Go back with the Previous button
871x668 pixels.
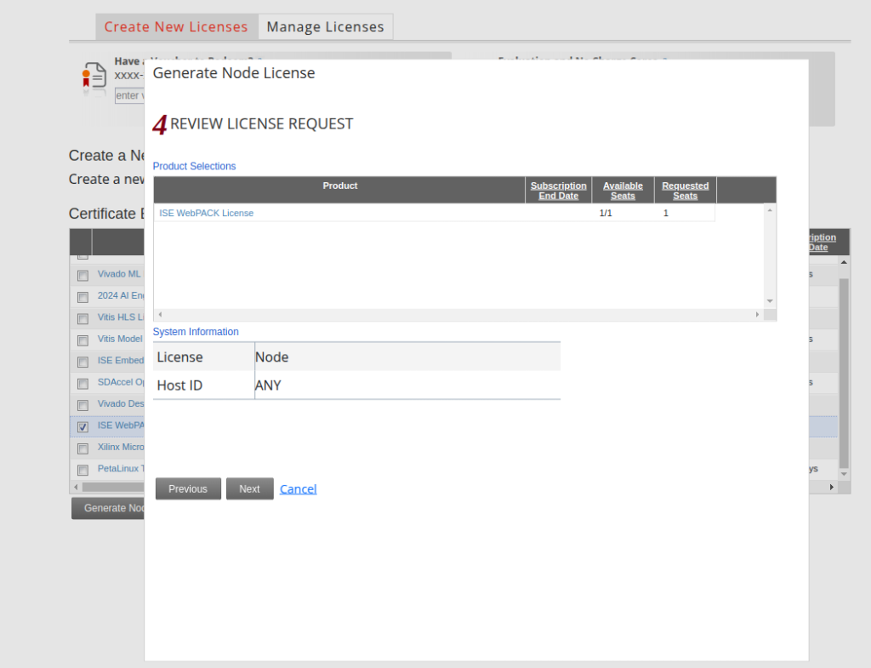pyautogui.click(x=188, y=488)
